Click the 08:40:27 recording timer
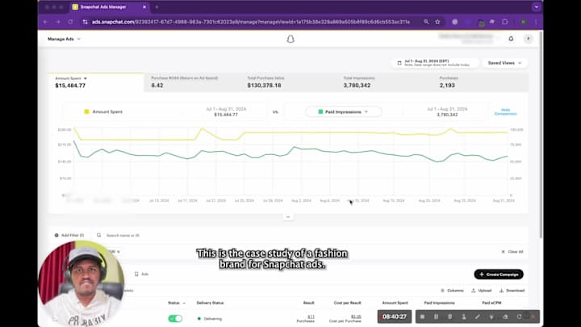 [x=395, y=317]
